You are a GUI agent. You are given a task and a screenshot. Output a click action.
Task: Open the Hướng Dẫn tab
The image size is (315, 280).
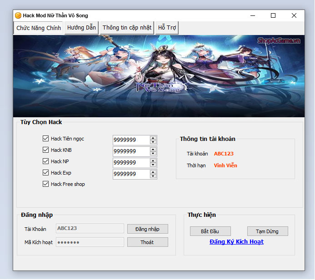pyautogui.click(x=81, y=28)
